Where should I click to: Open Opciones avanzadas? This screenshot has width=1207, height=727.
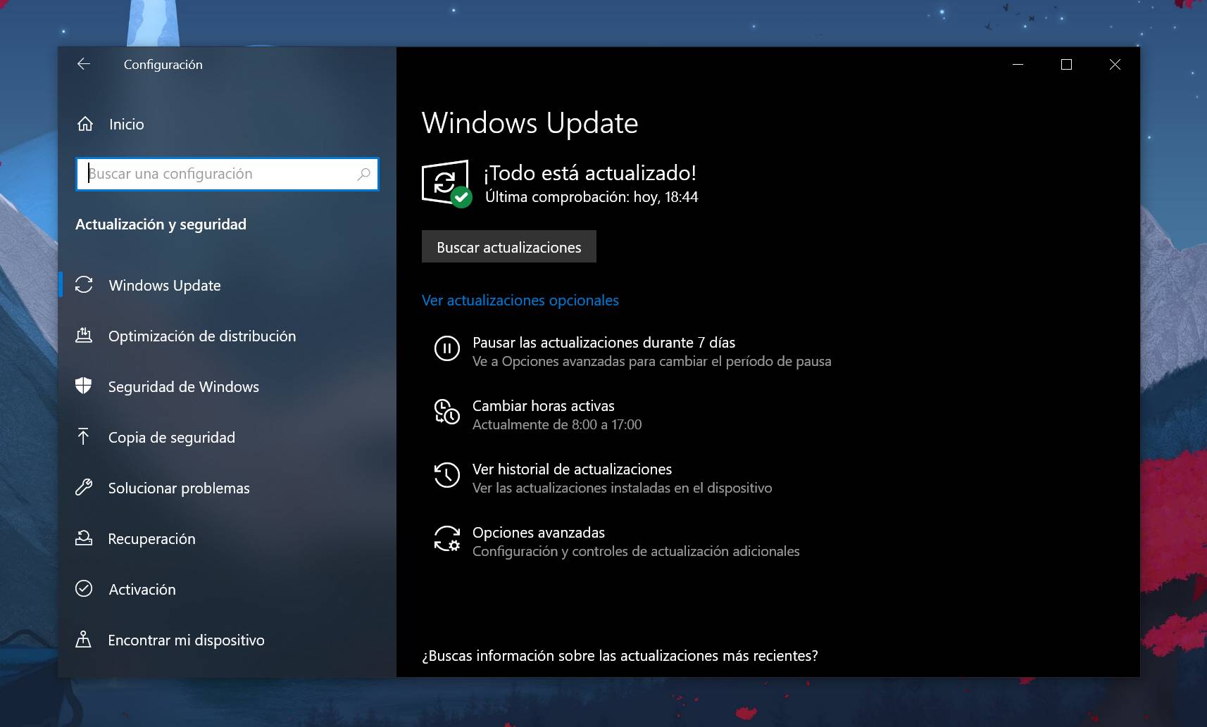point(539,533)
